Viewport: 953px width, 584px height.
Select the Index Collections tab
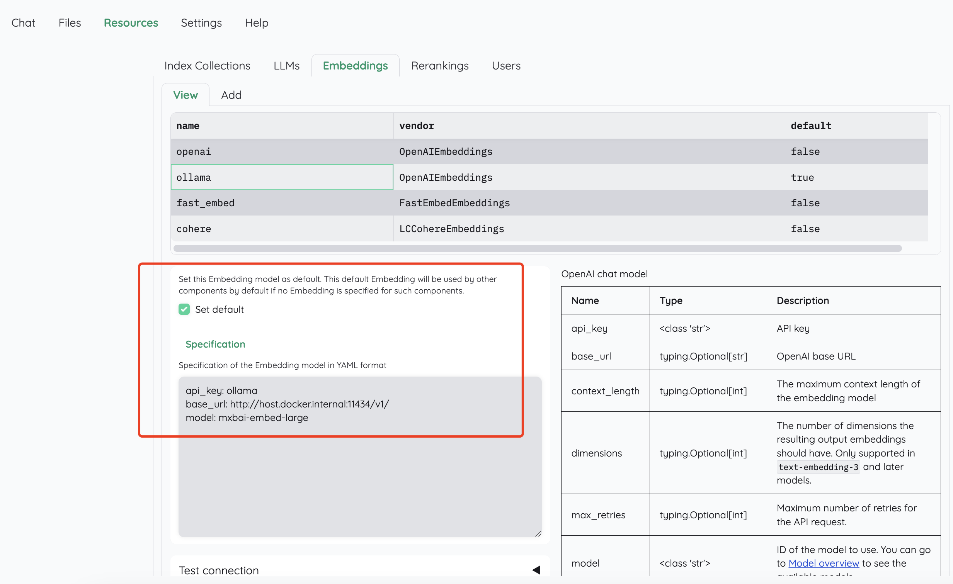pos(207,66)
